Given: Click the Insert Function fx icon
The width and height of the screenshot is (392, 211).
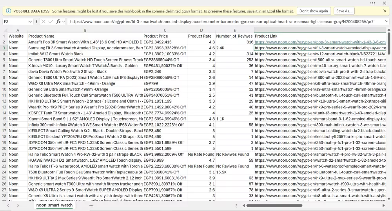Looking at the screenshot, I should coord(58,22).
